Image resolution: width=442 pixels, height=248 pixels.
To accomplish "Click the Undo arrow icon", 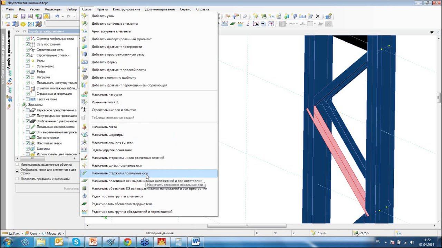I will (x=57, y=16).
